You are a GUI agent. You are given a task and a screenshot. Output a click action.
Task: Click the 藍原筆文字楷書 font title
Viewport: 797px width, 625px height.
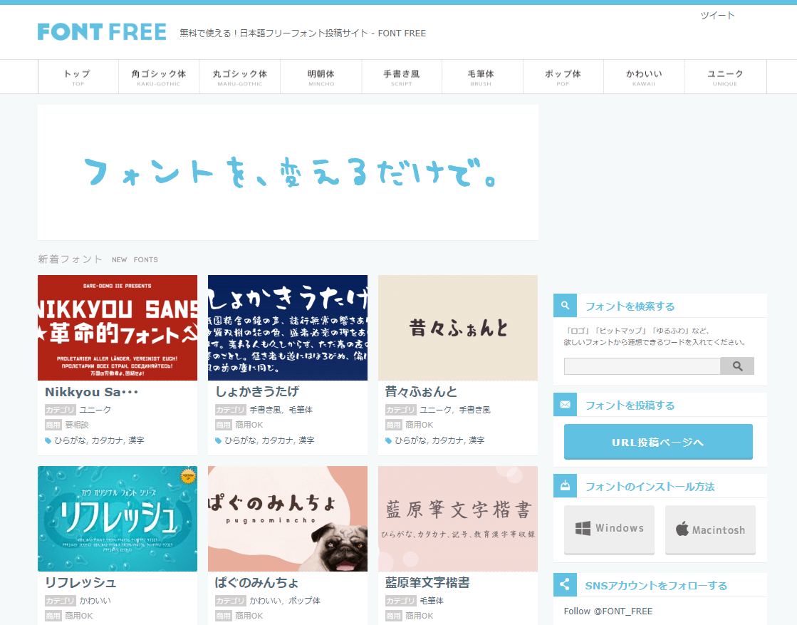[427, 582]
